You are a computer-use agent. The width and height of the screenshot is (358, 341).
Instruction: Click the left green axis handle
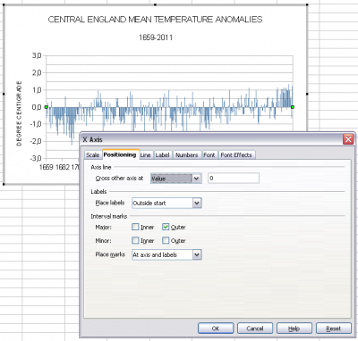coord(47,107)
